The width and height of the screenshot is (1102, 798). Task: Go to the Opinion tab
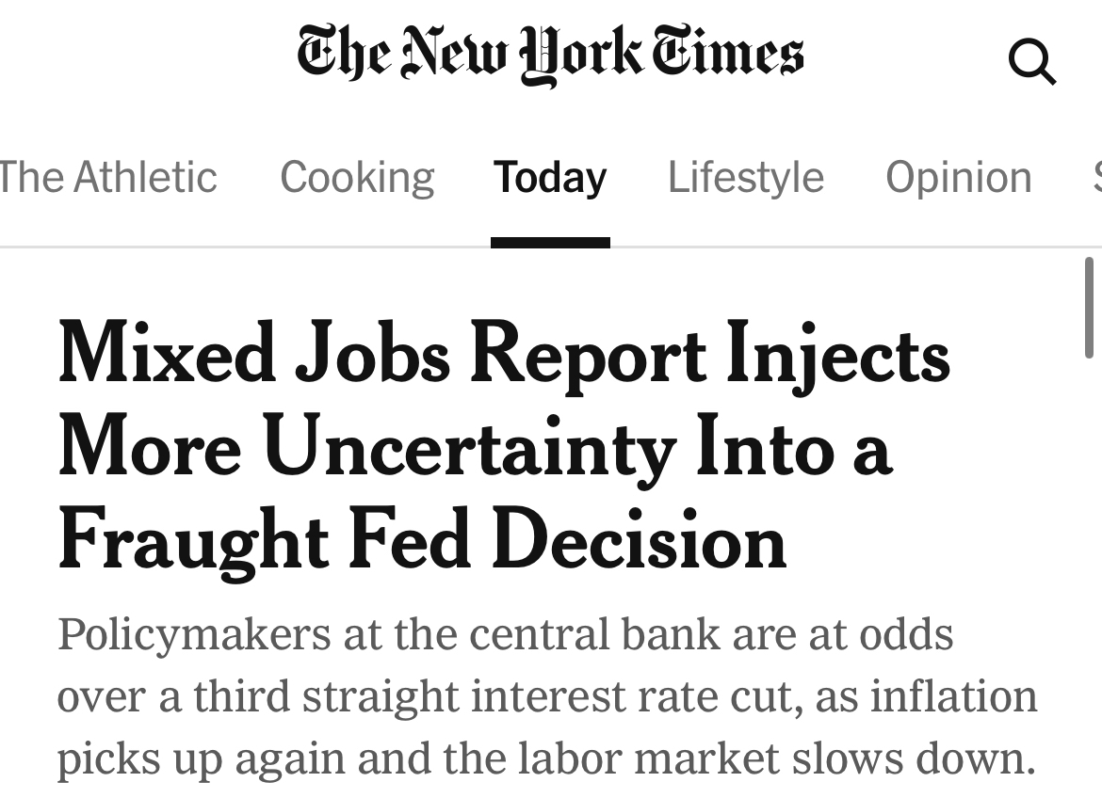pos(958,178)
